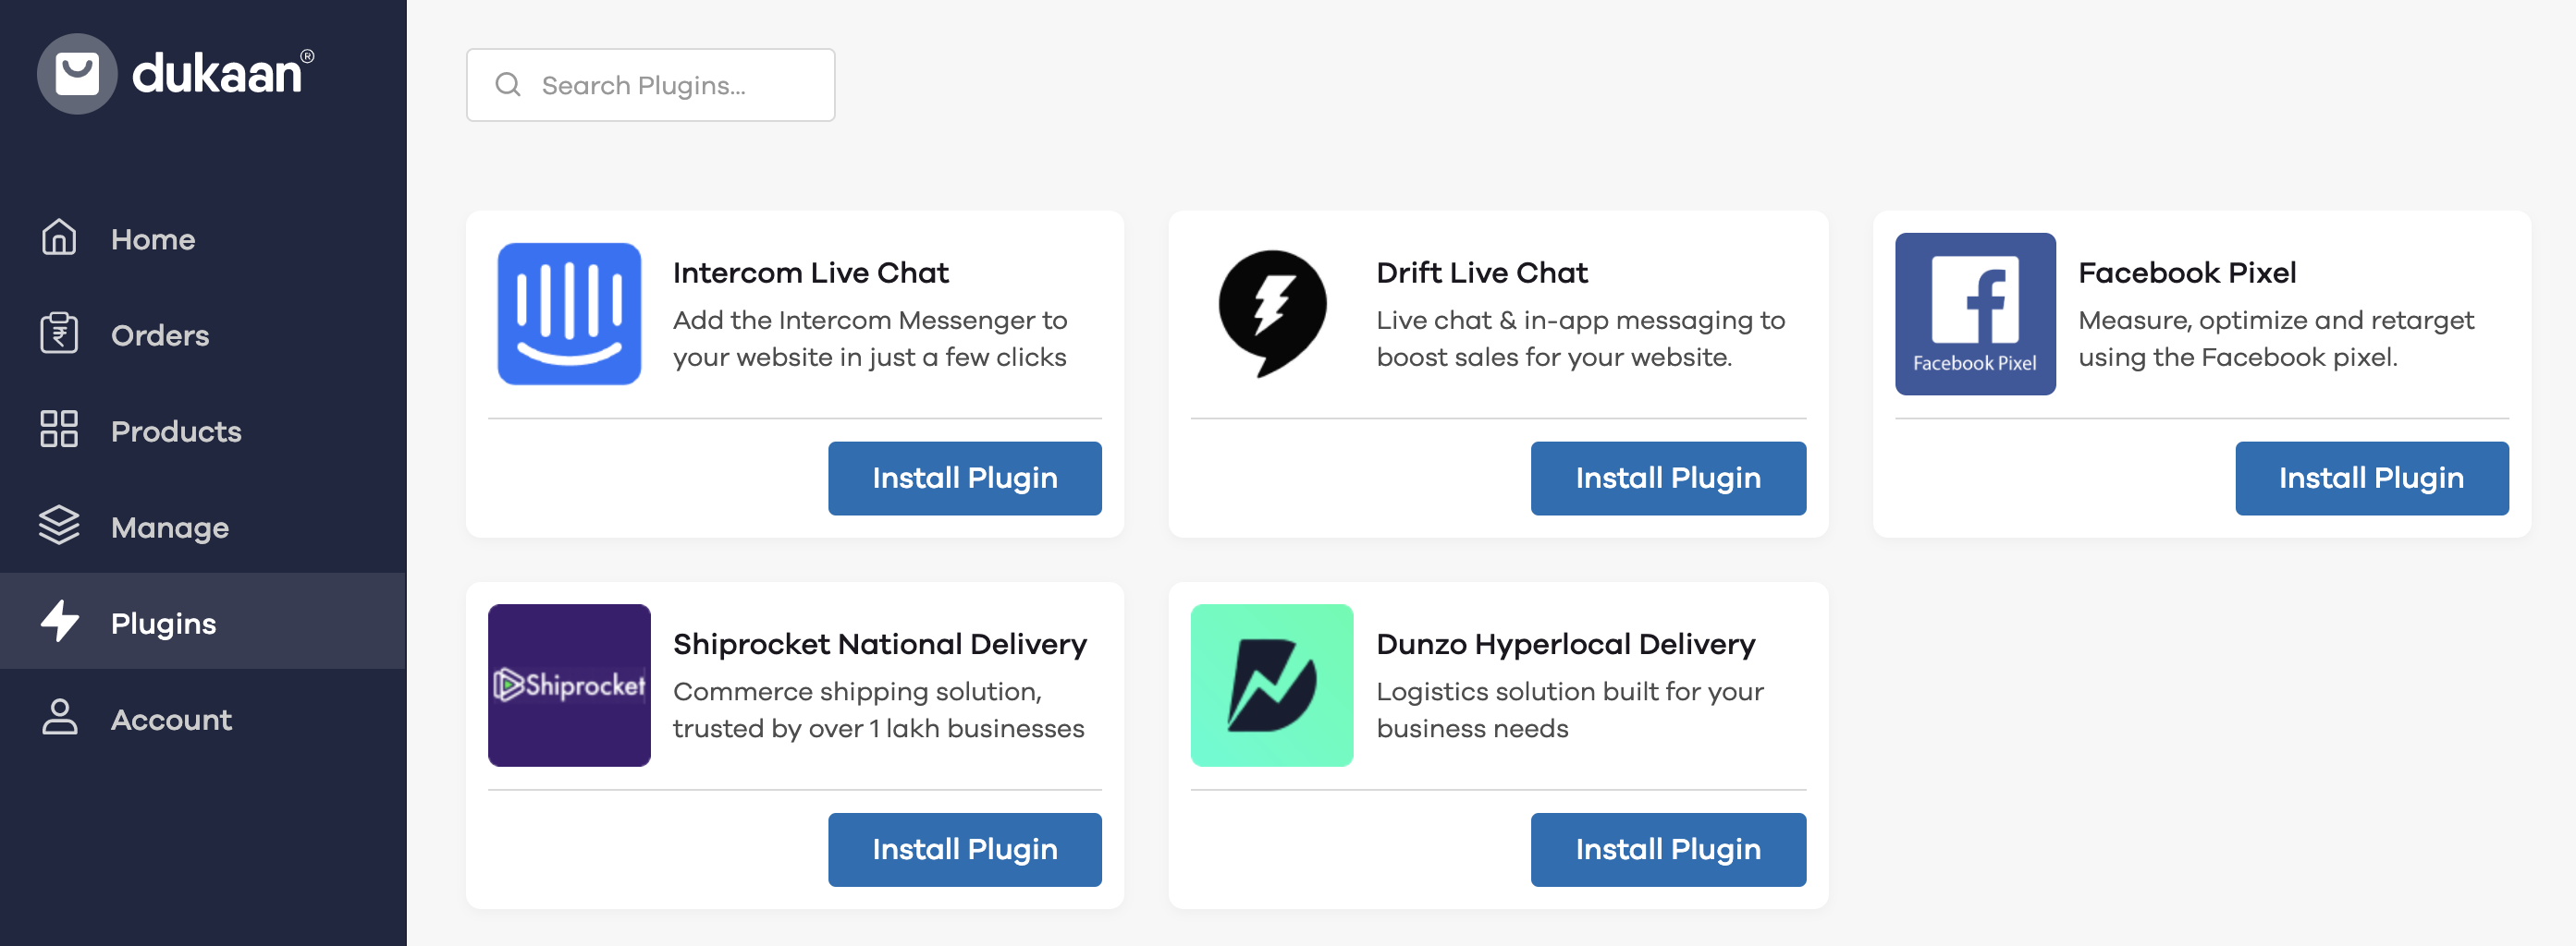Click the Home house icon in sidebar
This screenshot has width=2576, height=946.
coord(59,237)
